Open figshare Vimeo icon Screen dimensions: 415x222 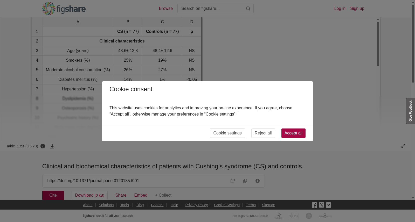(x=328, y=205)
